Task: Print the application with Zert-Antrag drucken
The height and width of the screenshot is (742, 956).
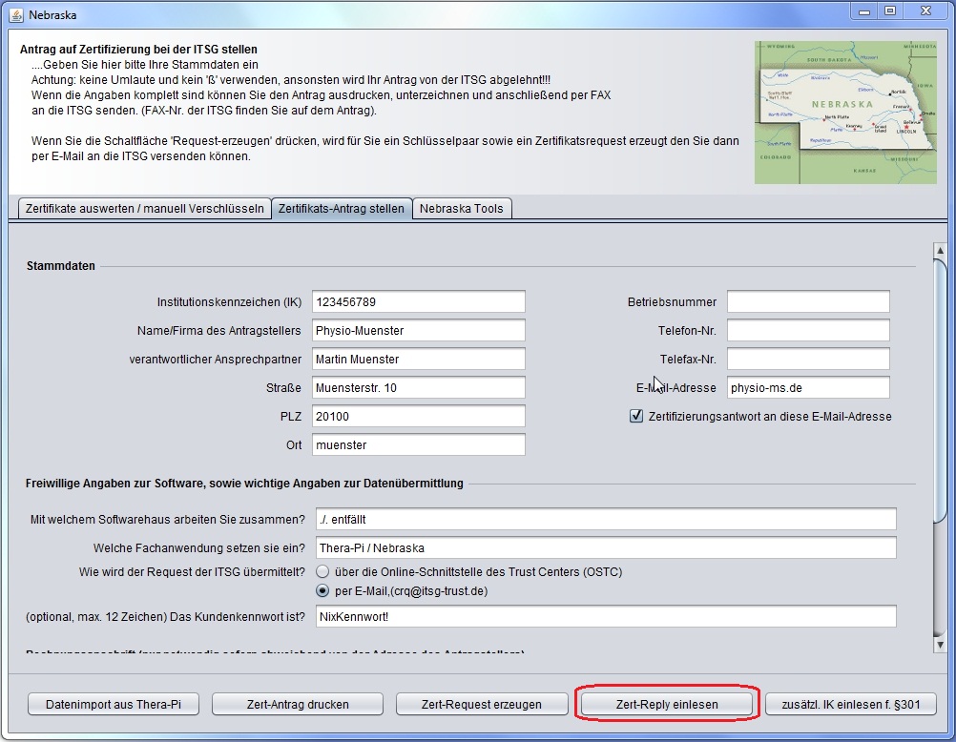Action: tap(298, 704)
